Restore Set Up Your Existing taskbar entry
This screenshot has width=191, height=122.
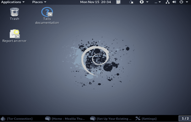point(111,119)
